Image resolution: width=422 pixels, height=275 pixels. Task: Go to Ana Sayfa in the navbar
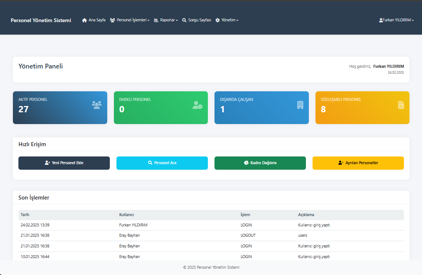pos(94,20)
